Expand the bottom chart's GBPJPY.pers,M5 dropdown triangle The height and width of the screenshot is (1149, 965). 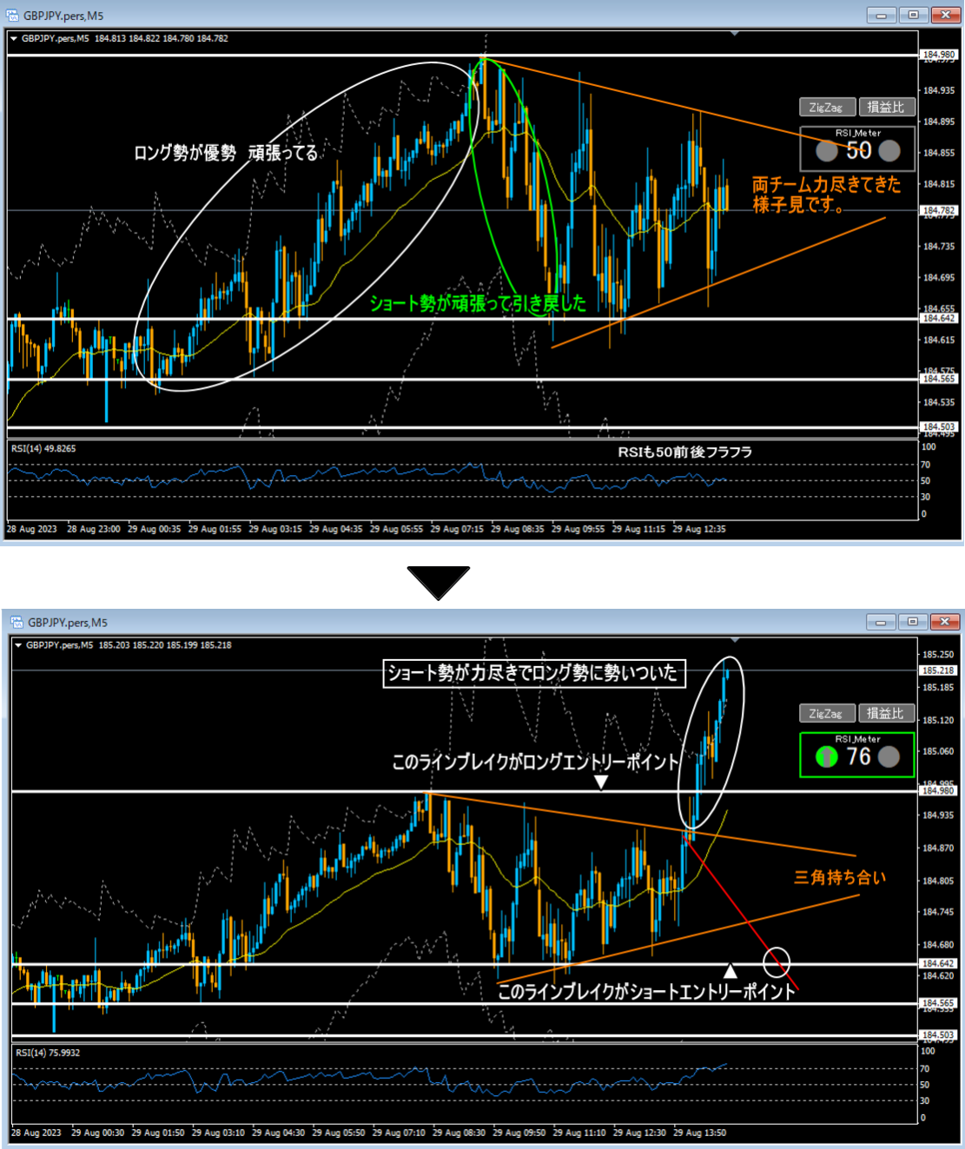coord(18,645)
